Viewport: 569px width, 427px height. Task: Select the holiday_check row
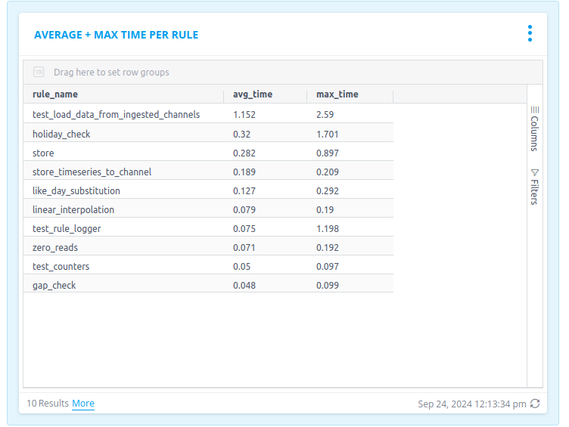62,134
